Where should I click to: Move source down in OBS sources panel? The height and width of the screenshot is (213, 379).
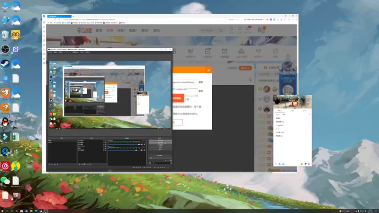pos(90,164)
